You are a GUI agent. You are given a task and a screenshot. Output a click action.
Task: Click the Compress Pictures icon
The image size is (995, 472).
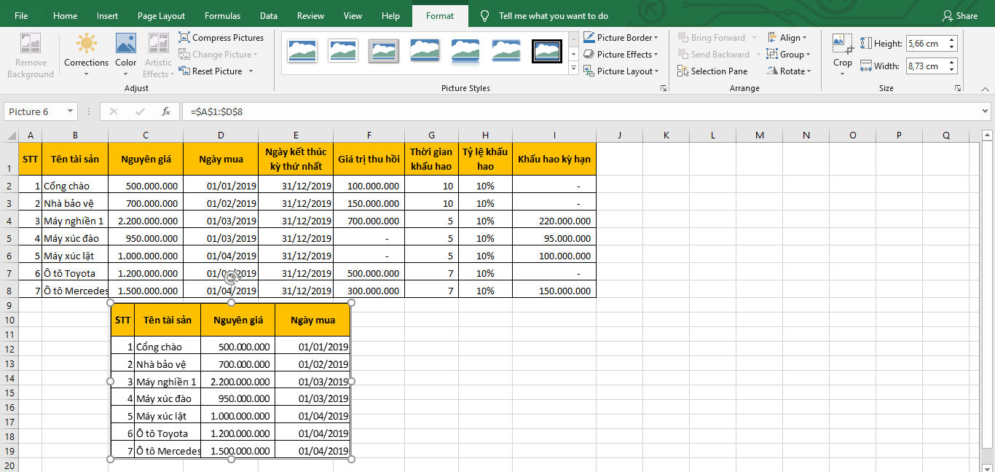coord(184,38)
